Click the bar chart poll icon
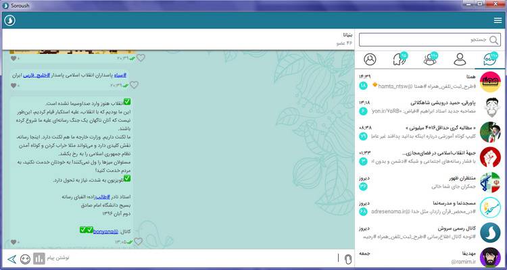The height and width of the screenshot is (270, 507). [39, 259]
